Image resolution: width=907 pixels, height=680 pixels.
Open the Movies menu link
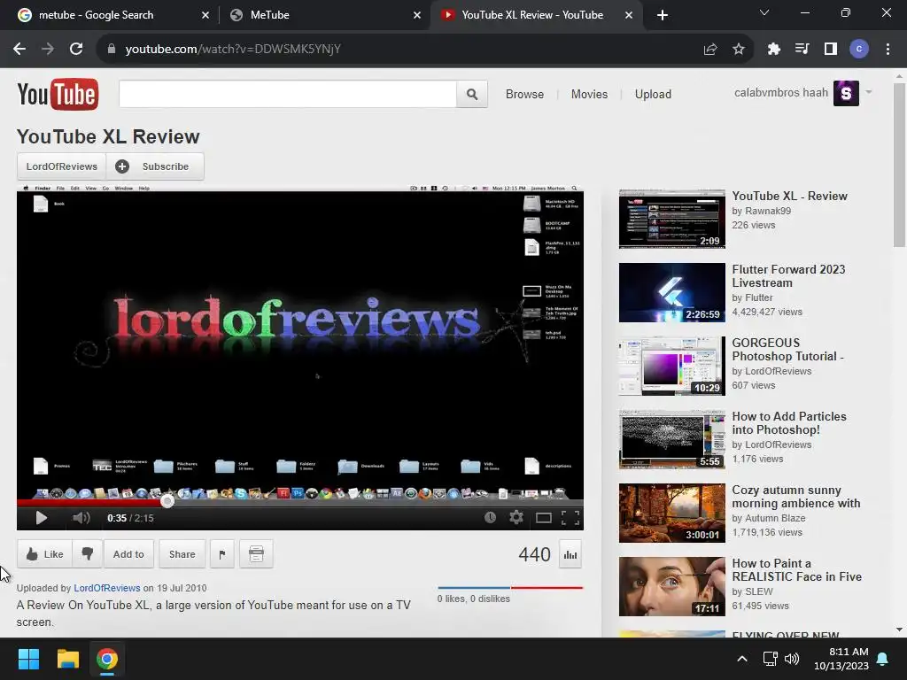tap(589, 94)
